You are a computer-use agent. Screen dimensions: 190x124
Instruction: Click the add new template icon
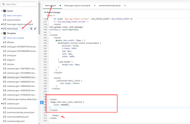[4, 38]
